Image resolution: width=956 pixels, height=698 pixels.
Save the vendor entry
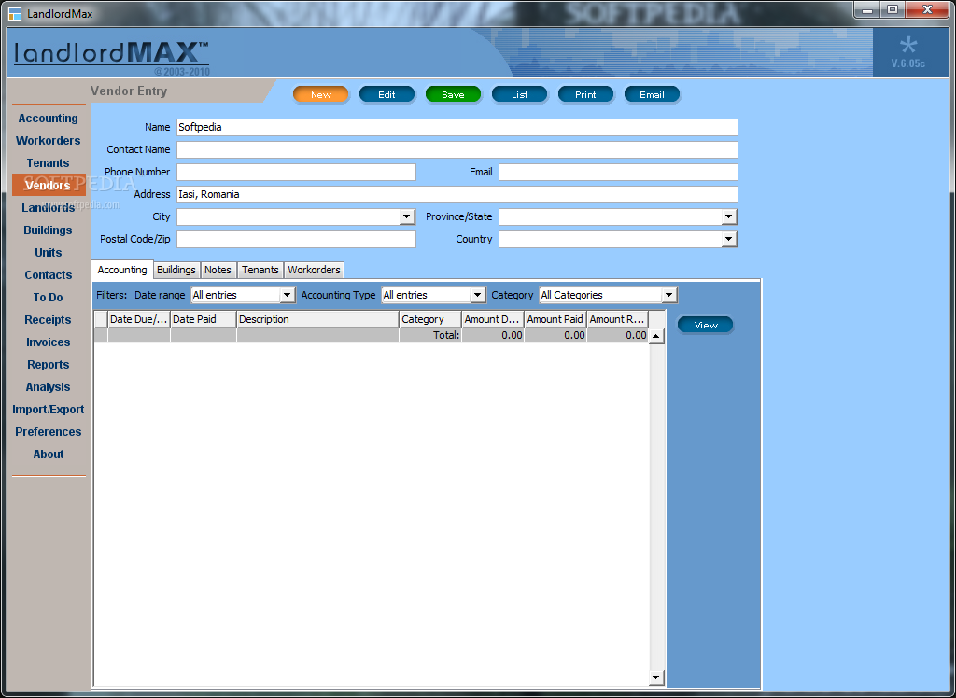click(453, 94)
